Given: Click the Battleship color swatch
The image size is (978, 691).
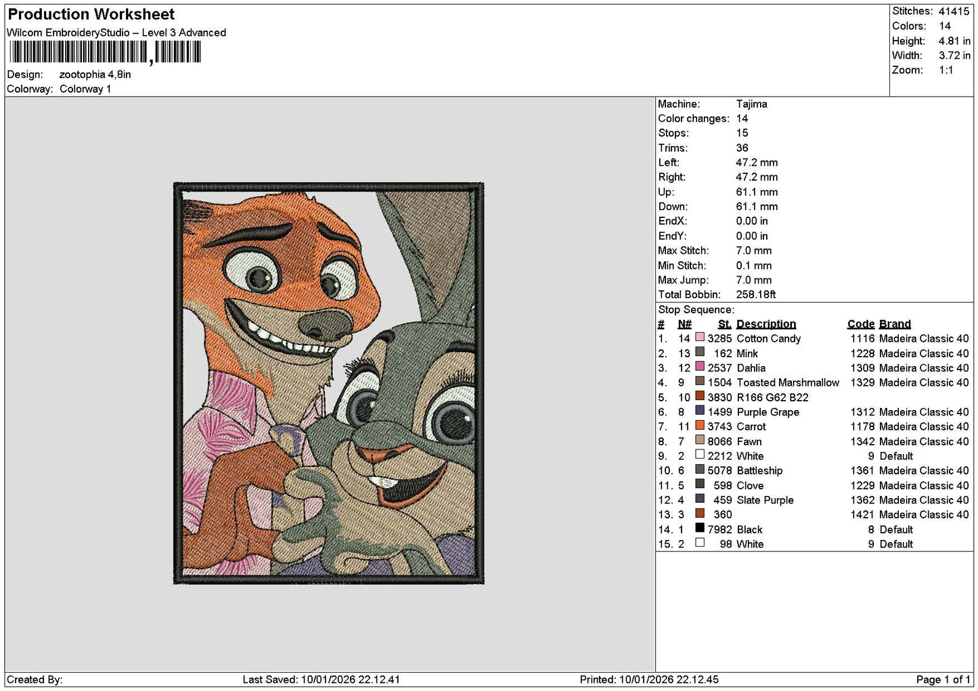Looking at the screenshot, I should pyautogui.click(x=700, y=469).
